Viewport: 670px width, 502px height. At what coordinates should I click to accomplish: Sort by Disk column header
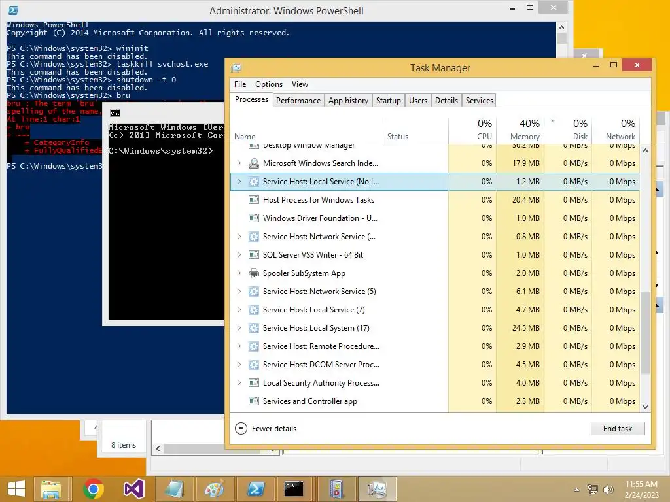568,130
